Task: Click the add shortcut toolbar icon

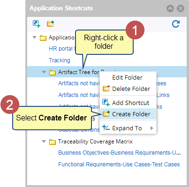Action: (x=37, y=24)
